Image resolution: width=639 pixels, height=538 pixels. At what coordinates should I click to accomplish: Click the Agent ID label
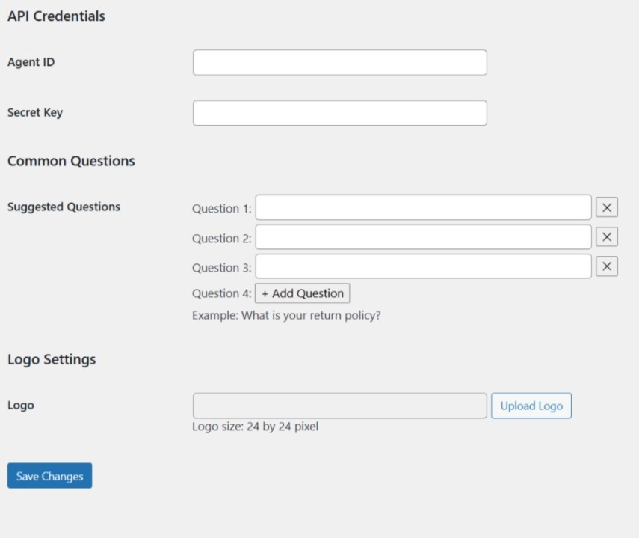[31, 62]
